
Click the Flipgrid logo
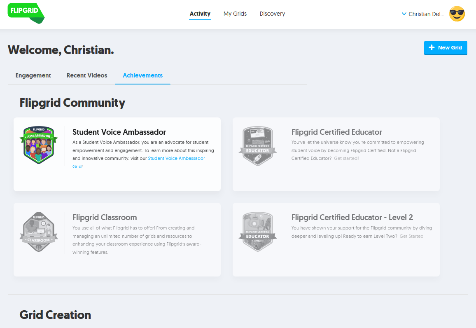click(x=26, y=13)
